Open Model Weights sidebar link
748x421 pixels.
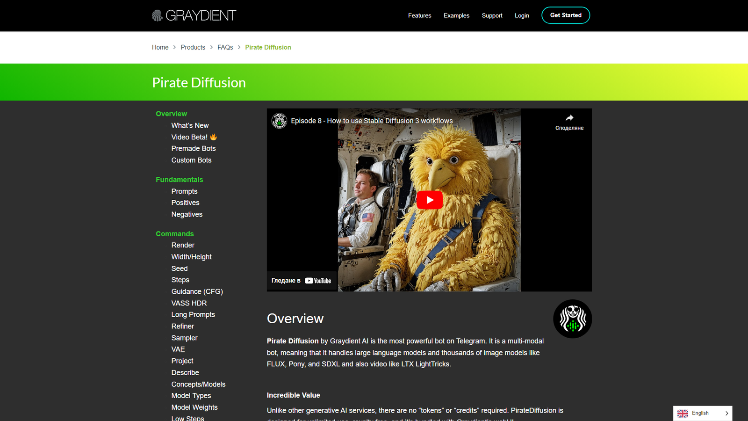pyautogui.click(x=194, y=407)
